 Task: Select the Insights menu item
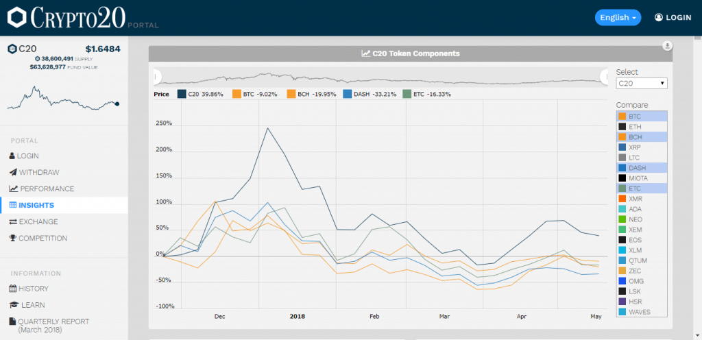coord(64,206)
